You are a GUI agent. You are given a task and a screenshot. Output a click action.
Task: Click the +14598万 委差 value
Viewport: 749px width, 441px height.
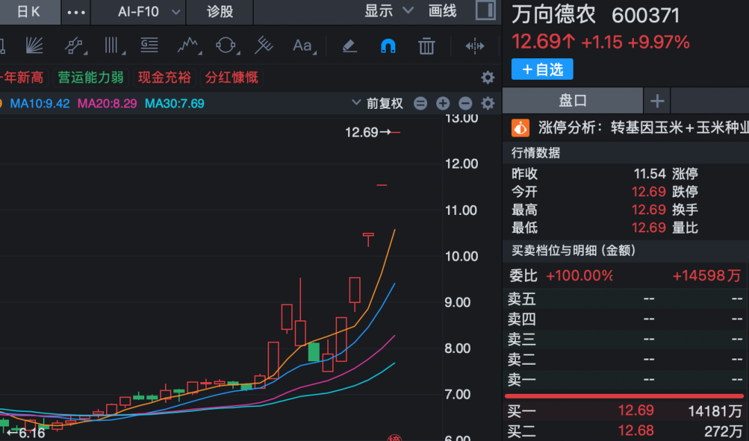pyautogui.click(x=707, y=276)
